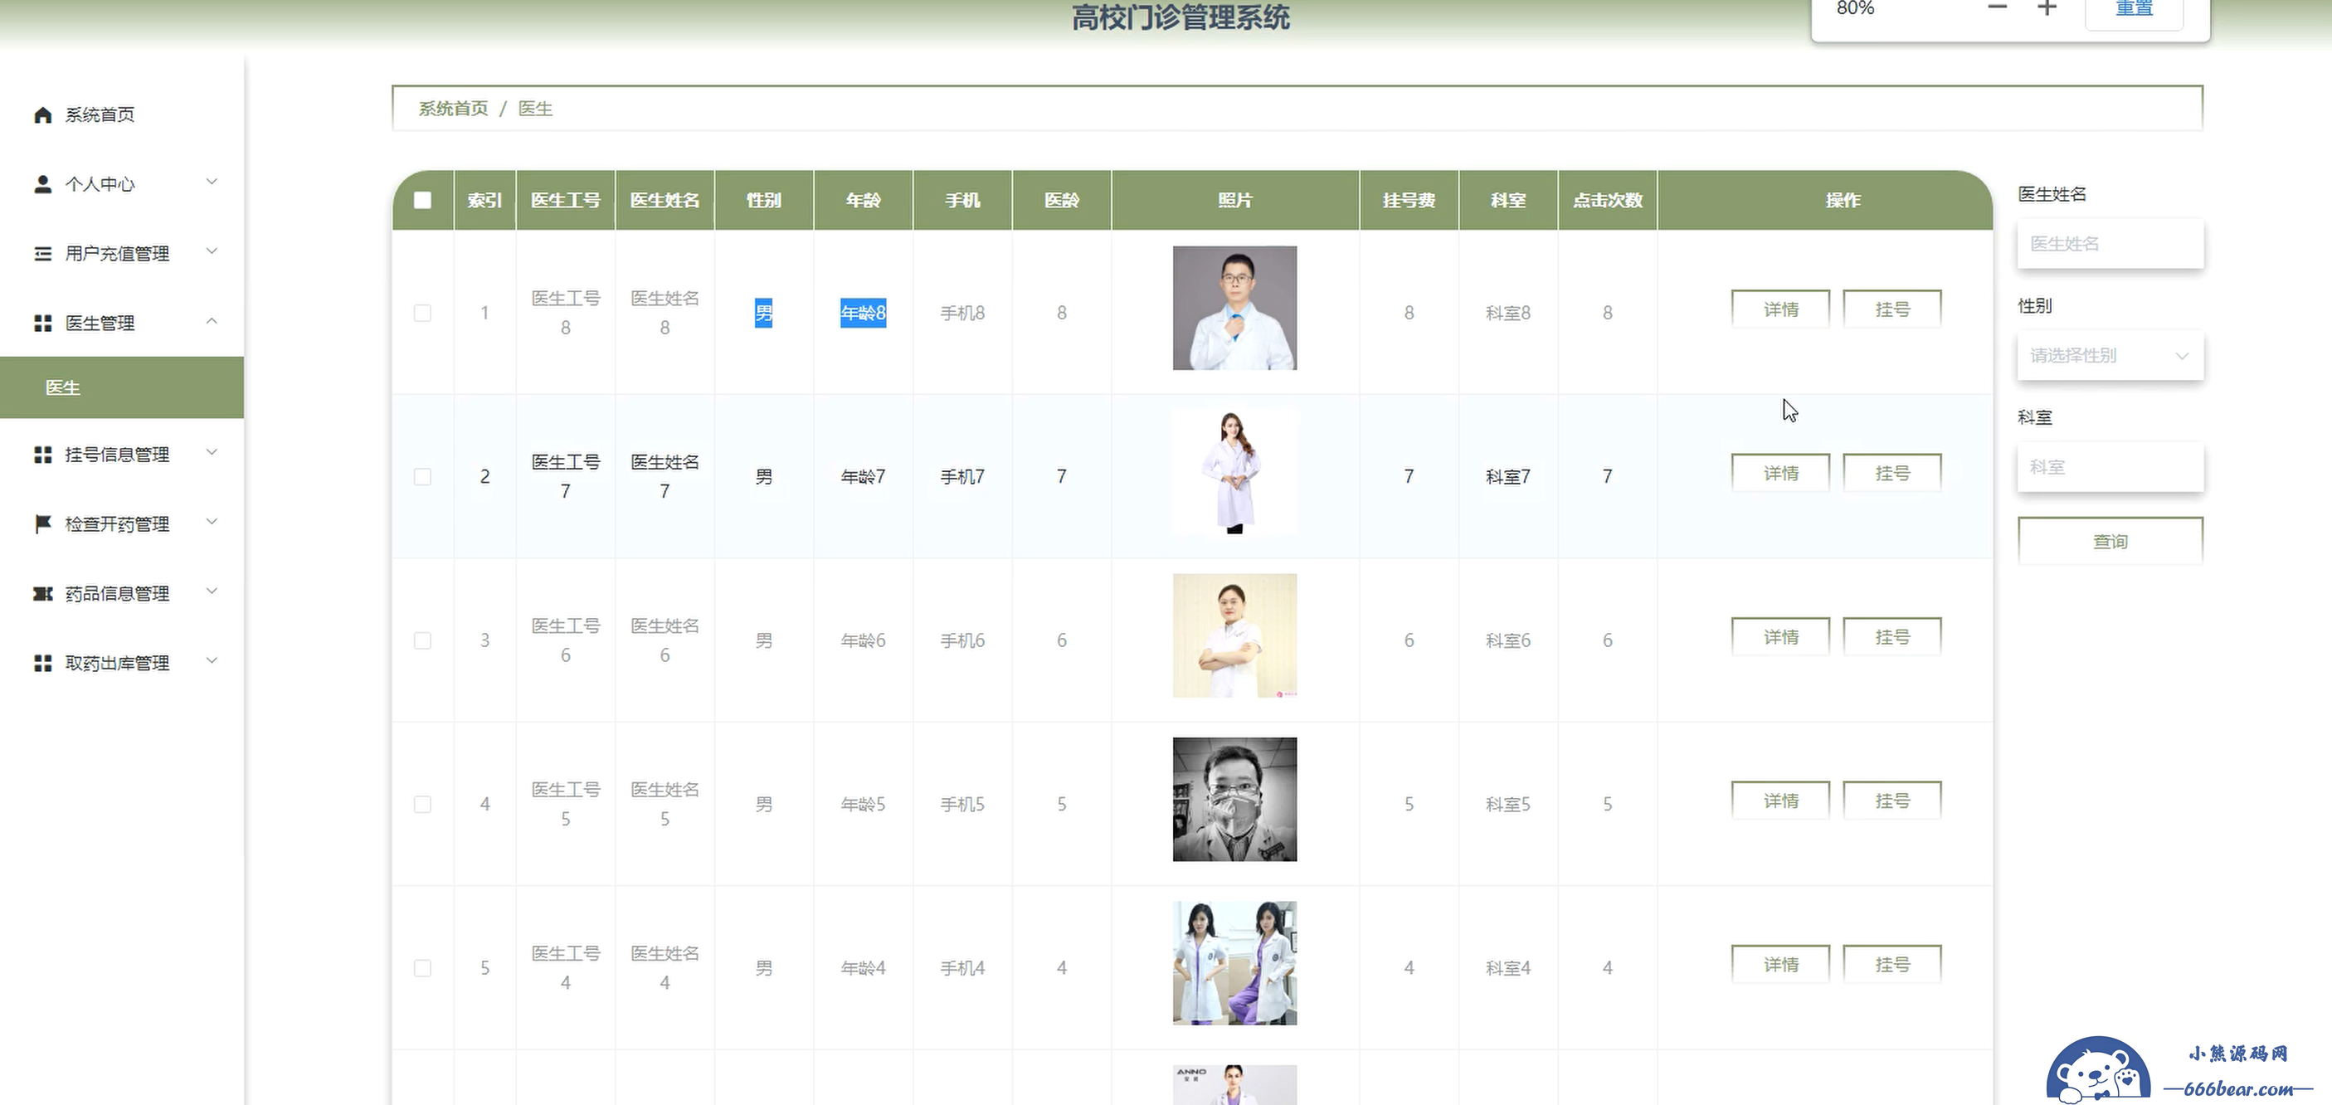The height and width of the screenshot is (1105, 2332).
Task: Click 详情 for 医生姓名8
Action: [1780, 309]
